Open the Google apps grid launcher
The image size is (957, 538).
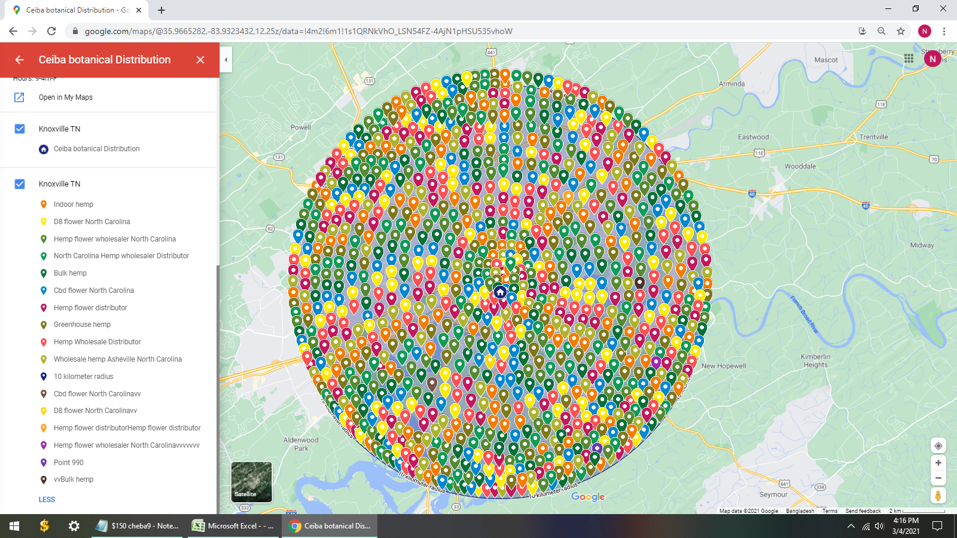click(x=909, y=58)
